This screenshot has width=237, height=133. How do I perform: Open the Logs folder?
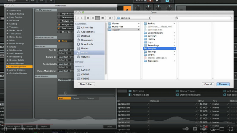(x=159, y=42)
